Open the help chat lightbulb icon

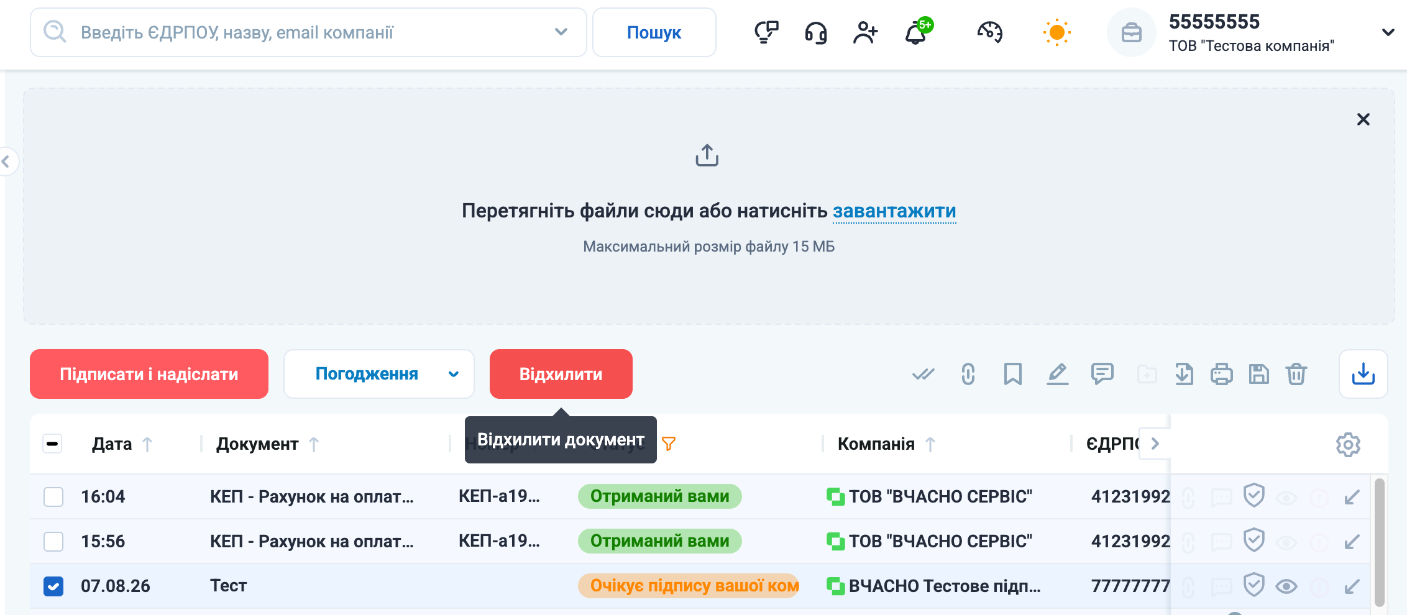(766, 32)
